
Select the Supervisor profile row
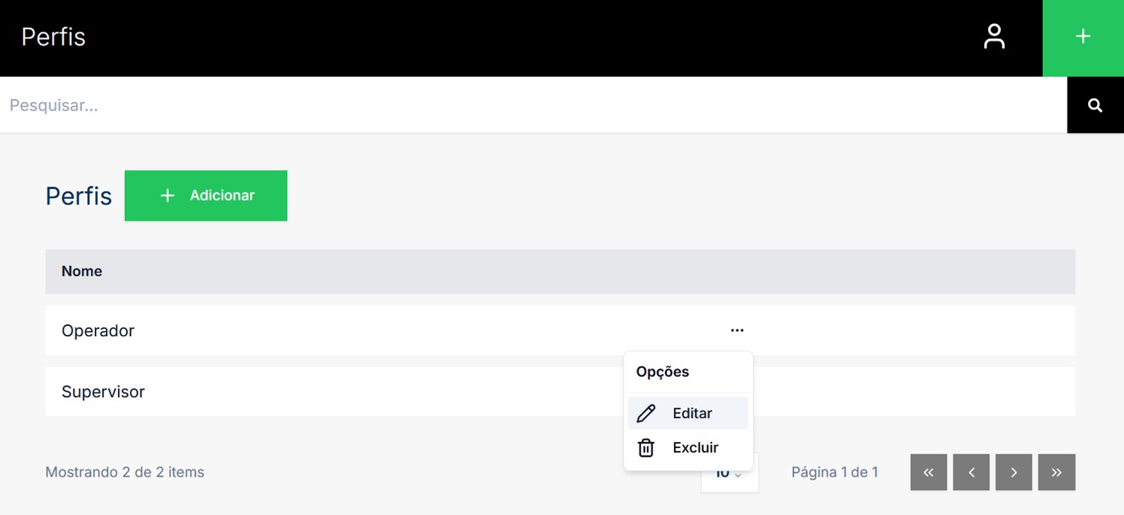click(103, 392)
